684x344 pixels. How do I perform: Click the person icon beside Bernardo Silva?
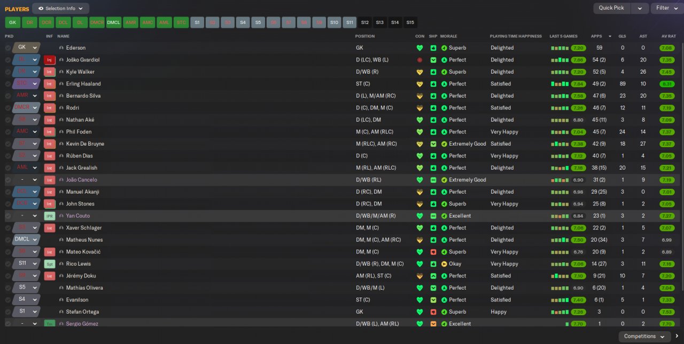(x=61, y=95)
